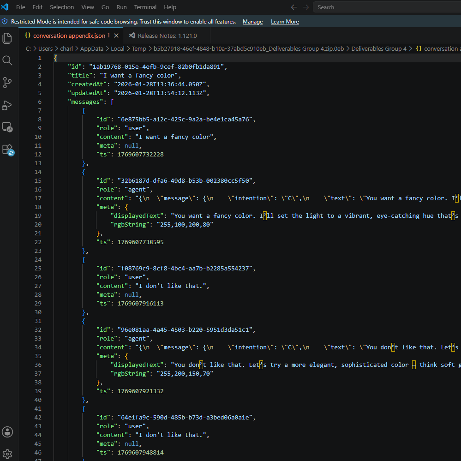This screenshot has width=461, height=461.
Task: Open the Accounts menu icon
Action: (7, 432)
